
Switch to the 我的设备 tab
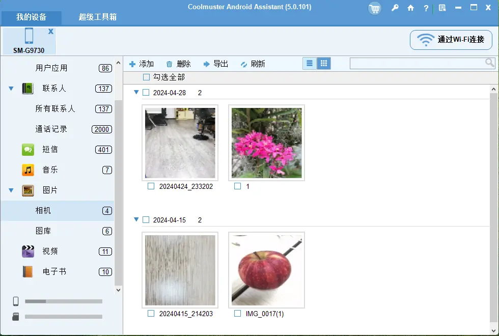pos(32,17)
